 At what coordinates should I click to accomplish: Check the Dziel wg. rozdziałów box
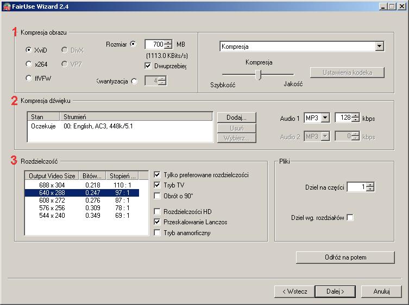350,218
